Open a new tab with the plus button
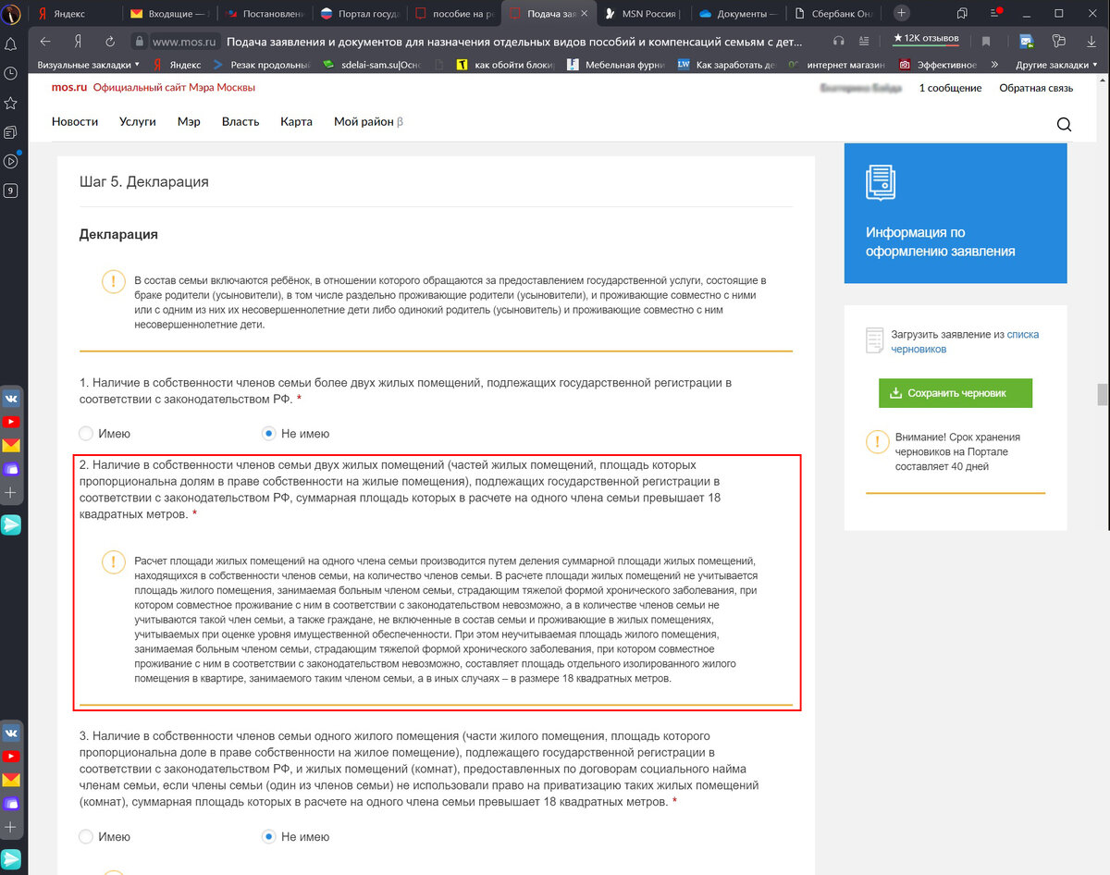The height and width of the screenshot is (875, 1110). tap(901, 13)
